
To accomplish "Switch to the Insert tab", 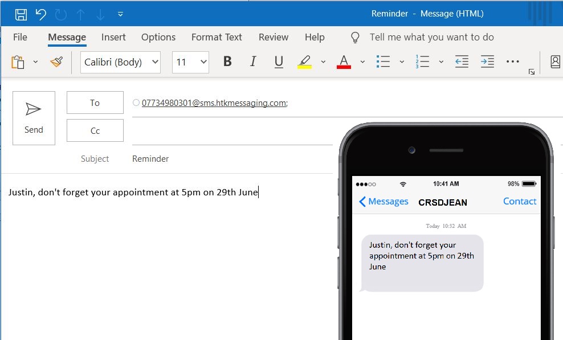I will tap(113, 37).
